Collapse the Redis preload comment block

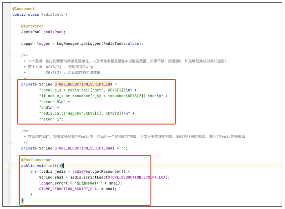coord(11,131)
